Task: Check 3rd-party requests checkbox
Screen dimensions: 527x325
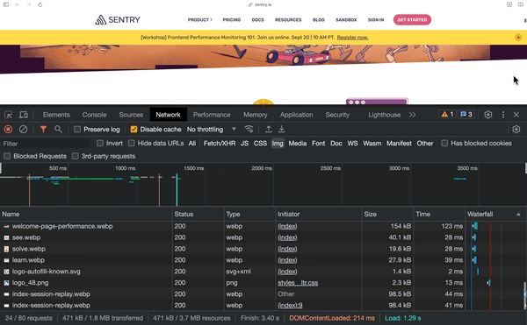Action: point(76,156)
